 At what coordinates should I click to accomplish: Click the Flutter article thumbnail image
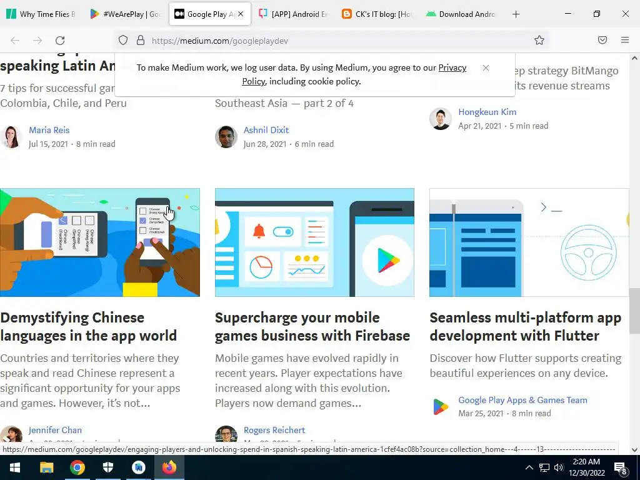[529, 242]
